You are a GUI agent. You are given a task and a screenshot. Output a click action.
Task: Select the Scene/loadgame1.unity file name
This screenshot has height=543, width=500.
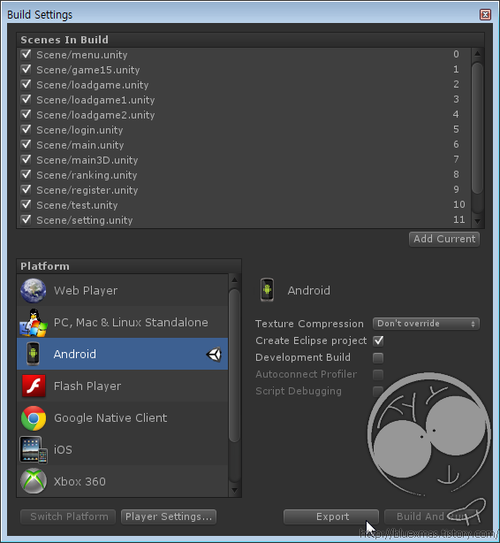click(95, 100)
